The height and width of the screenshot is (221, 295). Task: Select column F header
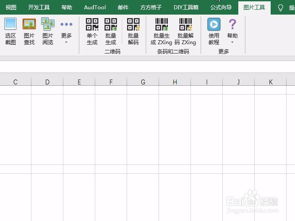click(x=111, y=82)
